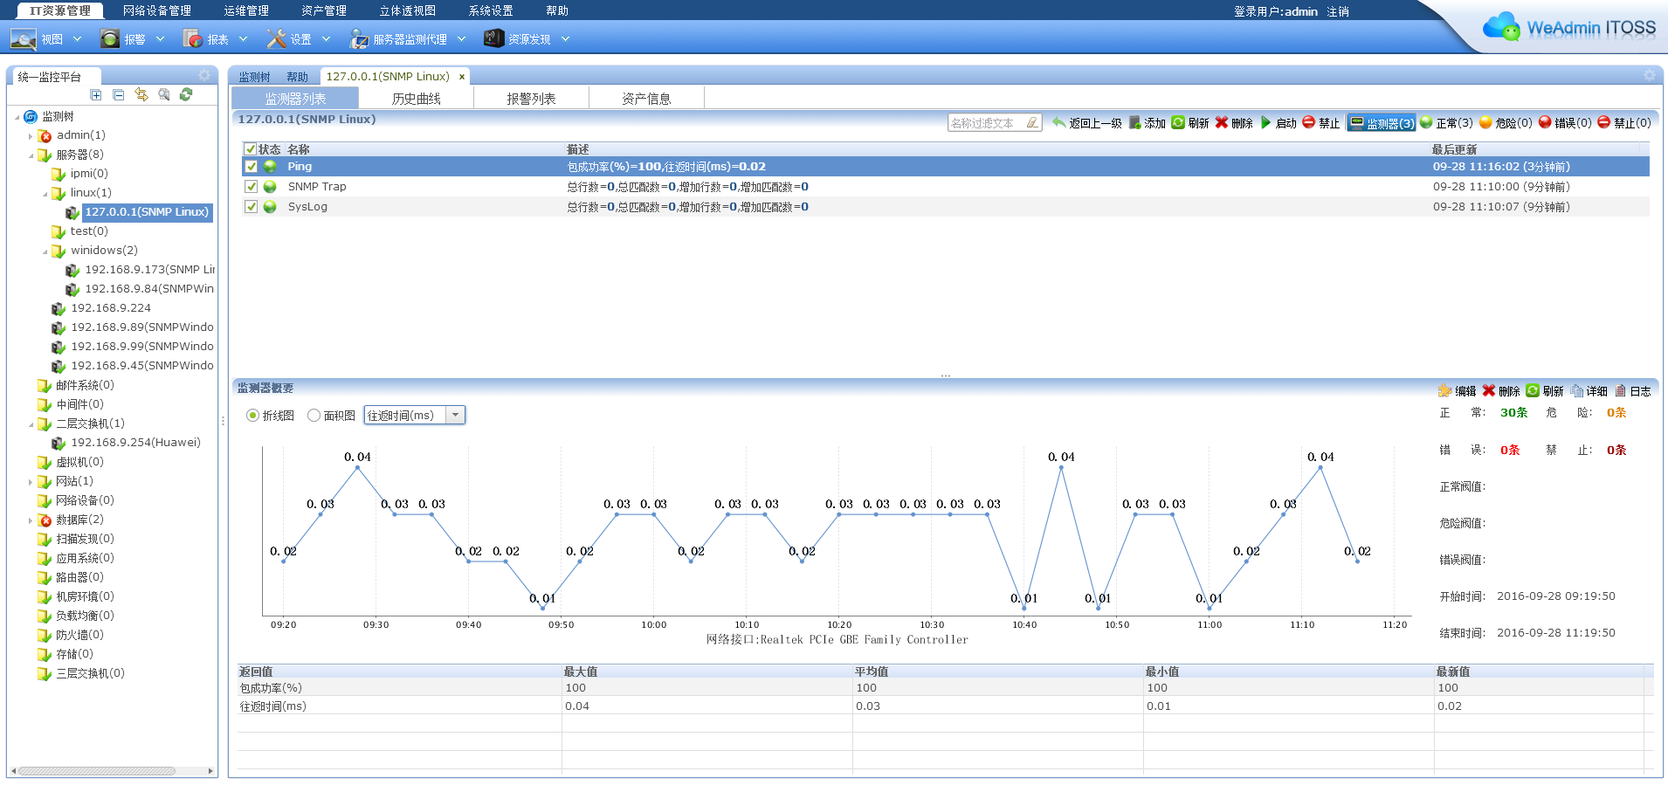
Task: Click the 名称过滤文本 filter input field
Action: pyautogui.click(x=987, y=123)
